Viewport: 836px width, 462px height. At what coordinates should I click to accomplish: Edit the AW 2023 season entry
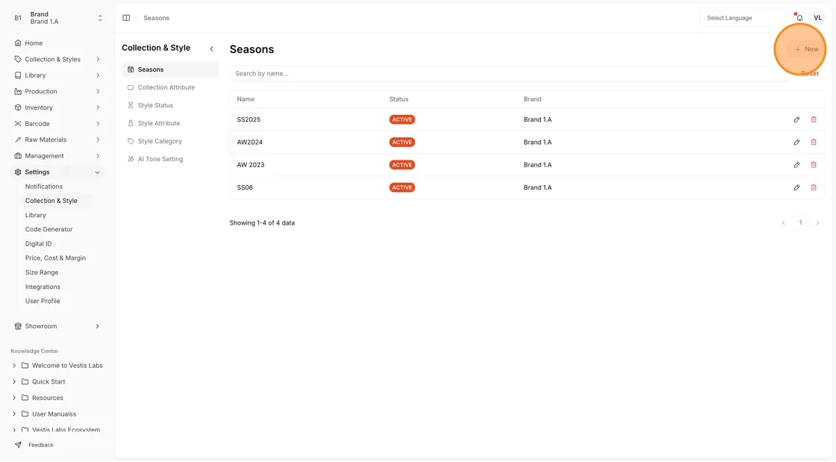796,165
